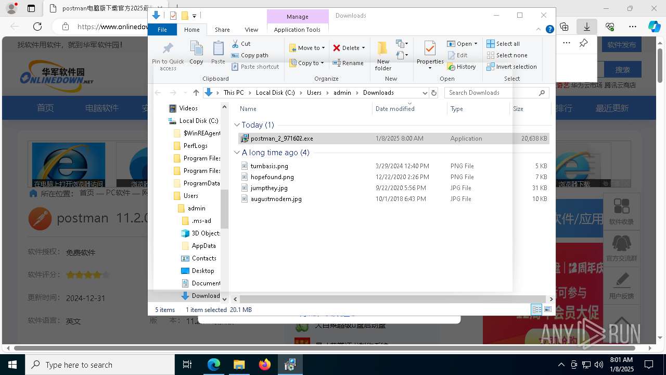Open Copy to dropdown
The height and width of the screenshot is (375, 666).
tap(307, 63)
